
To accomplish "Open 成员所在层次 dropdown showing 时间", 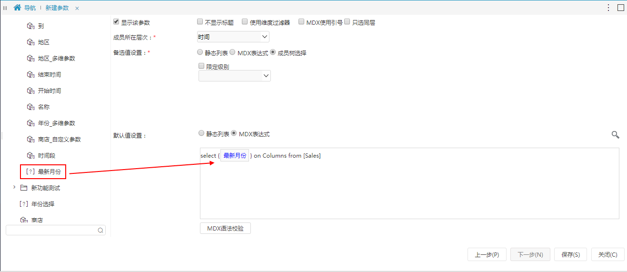I will pos(233,37).
